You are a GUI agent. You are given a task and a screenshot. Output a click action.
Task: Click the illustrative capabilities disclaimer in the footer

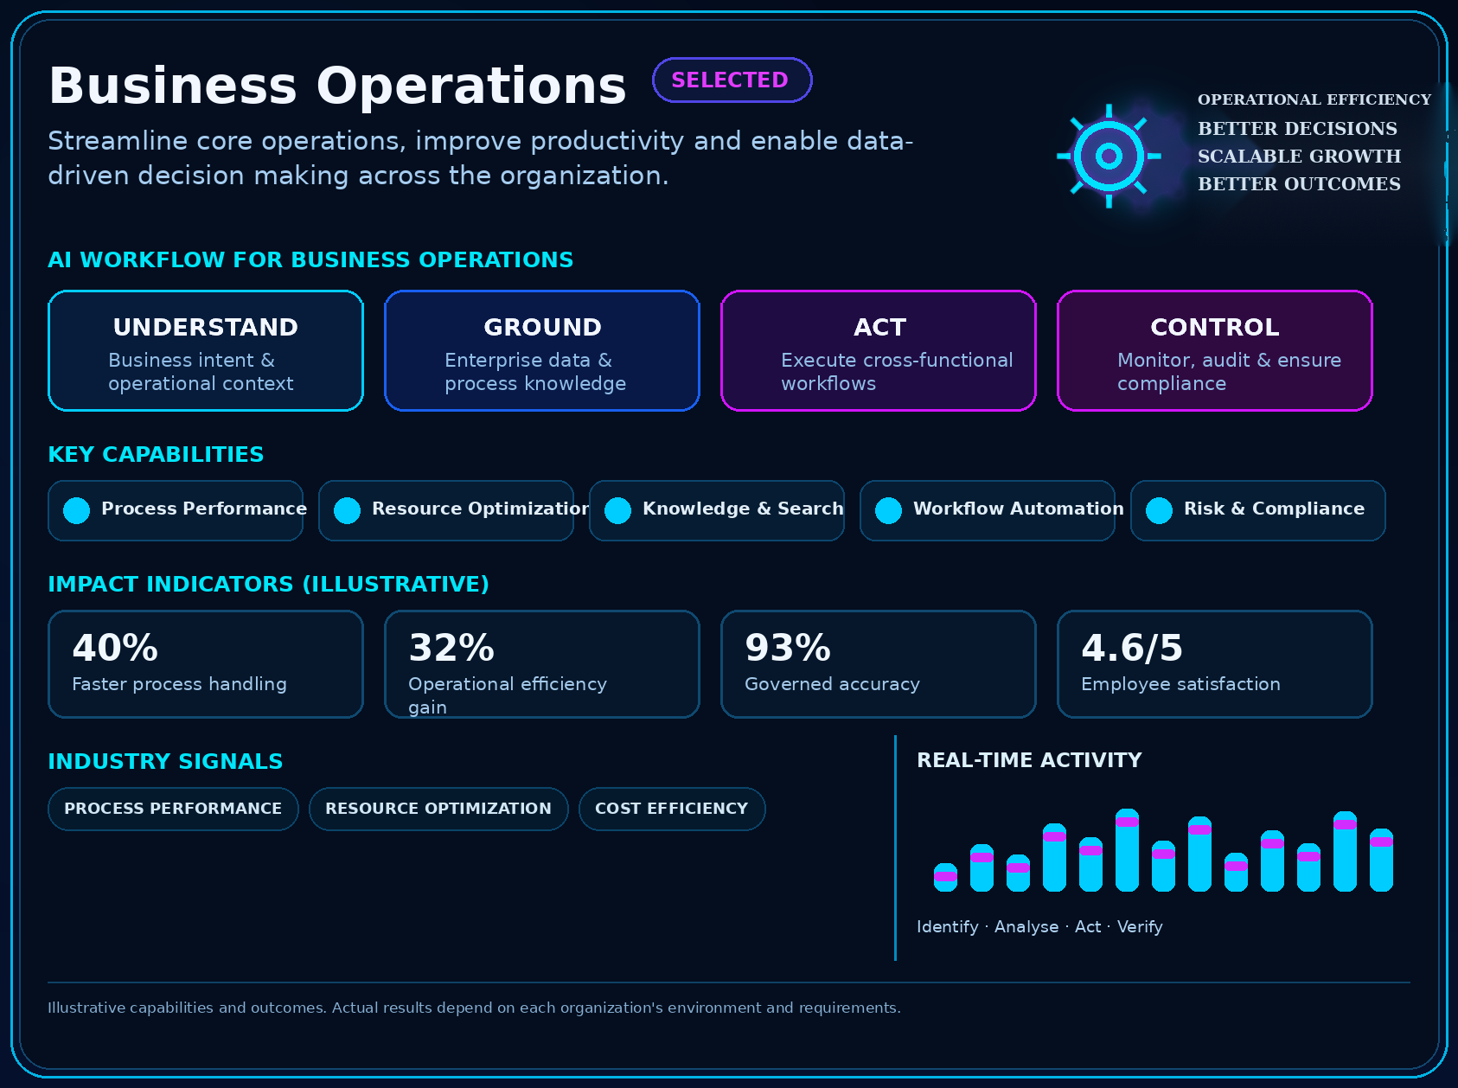[474, 1008]
